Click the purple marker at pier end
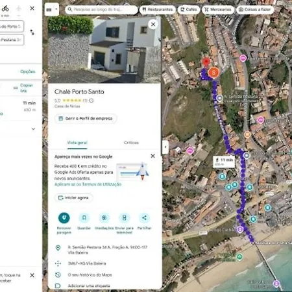Image resolution: width=292 pixels, height=292 pixels. (276, 283)
